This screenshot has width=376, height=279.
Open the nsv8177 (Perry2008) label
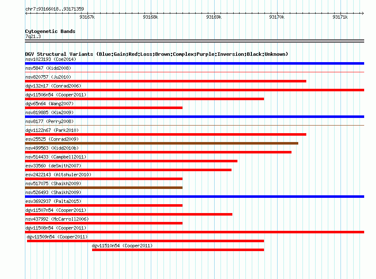(49, 121)
